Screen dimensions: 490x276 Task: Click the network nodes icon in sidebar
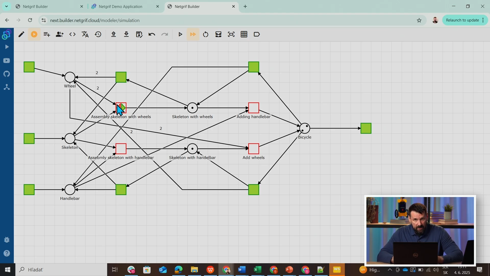pos(7,87)
